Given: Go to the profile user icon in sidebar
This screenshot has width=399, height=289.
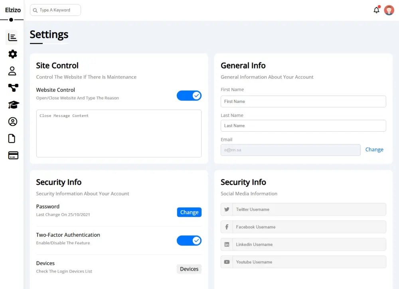Looking at the screenshot, I should [12, 71].
